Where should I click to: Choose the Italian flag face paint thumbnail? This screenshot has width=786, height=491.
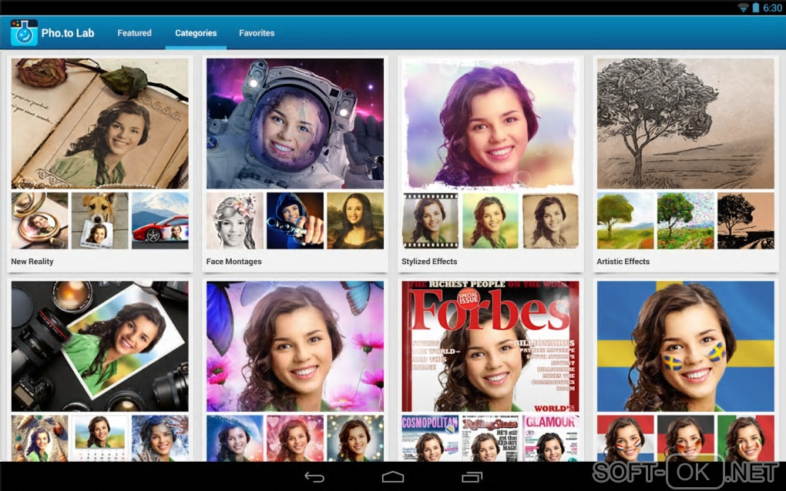tap(746, 438)
